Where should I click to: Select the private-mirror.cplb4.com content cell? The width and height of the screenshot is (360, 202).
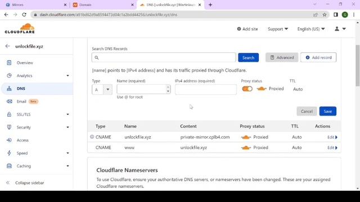205,137
